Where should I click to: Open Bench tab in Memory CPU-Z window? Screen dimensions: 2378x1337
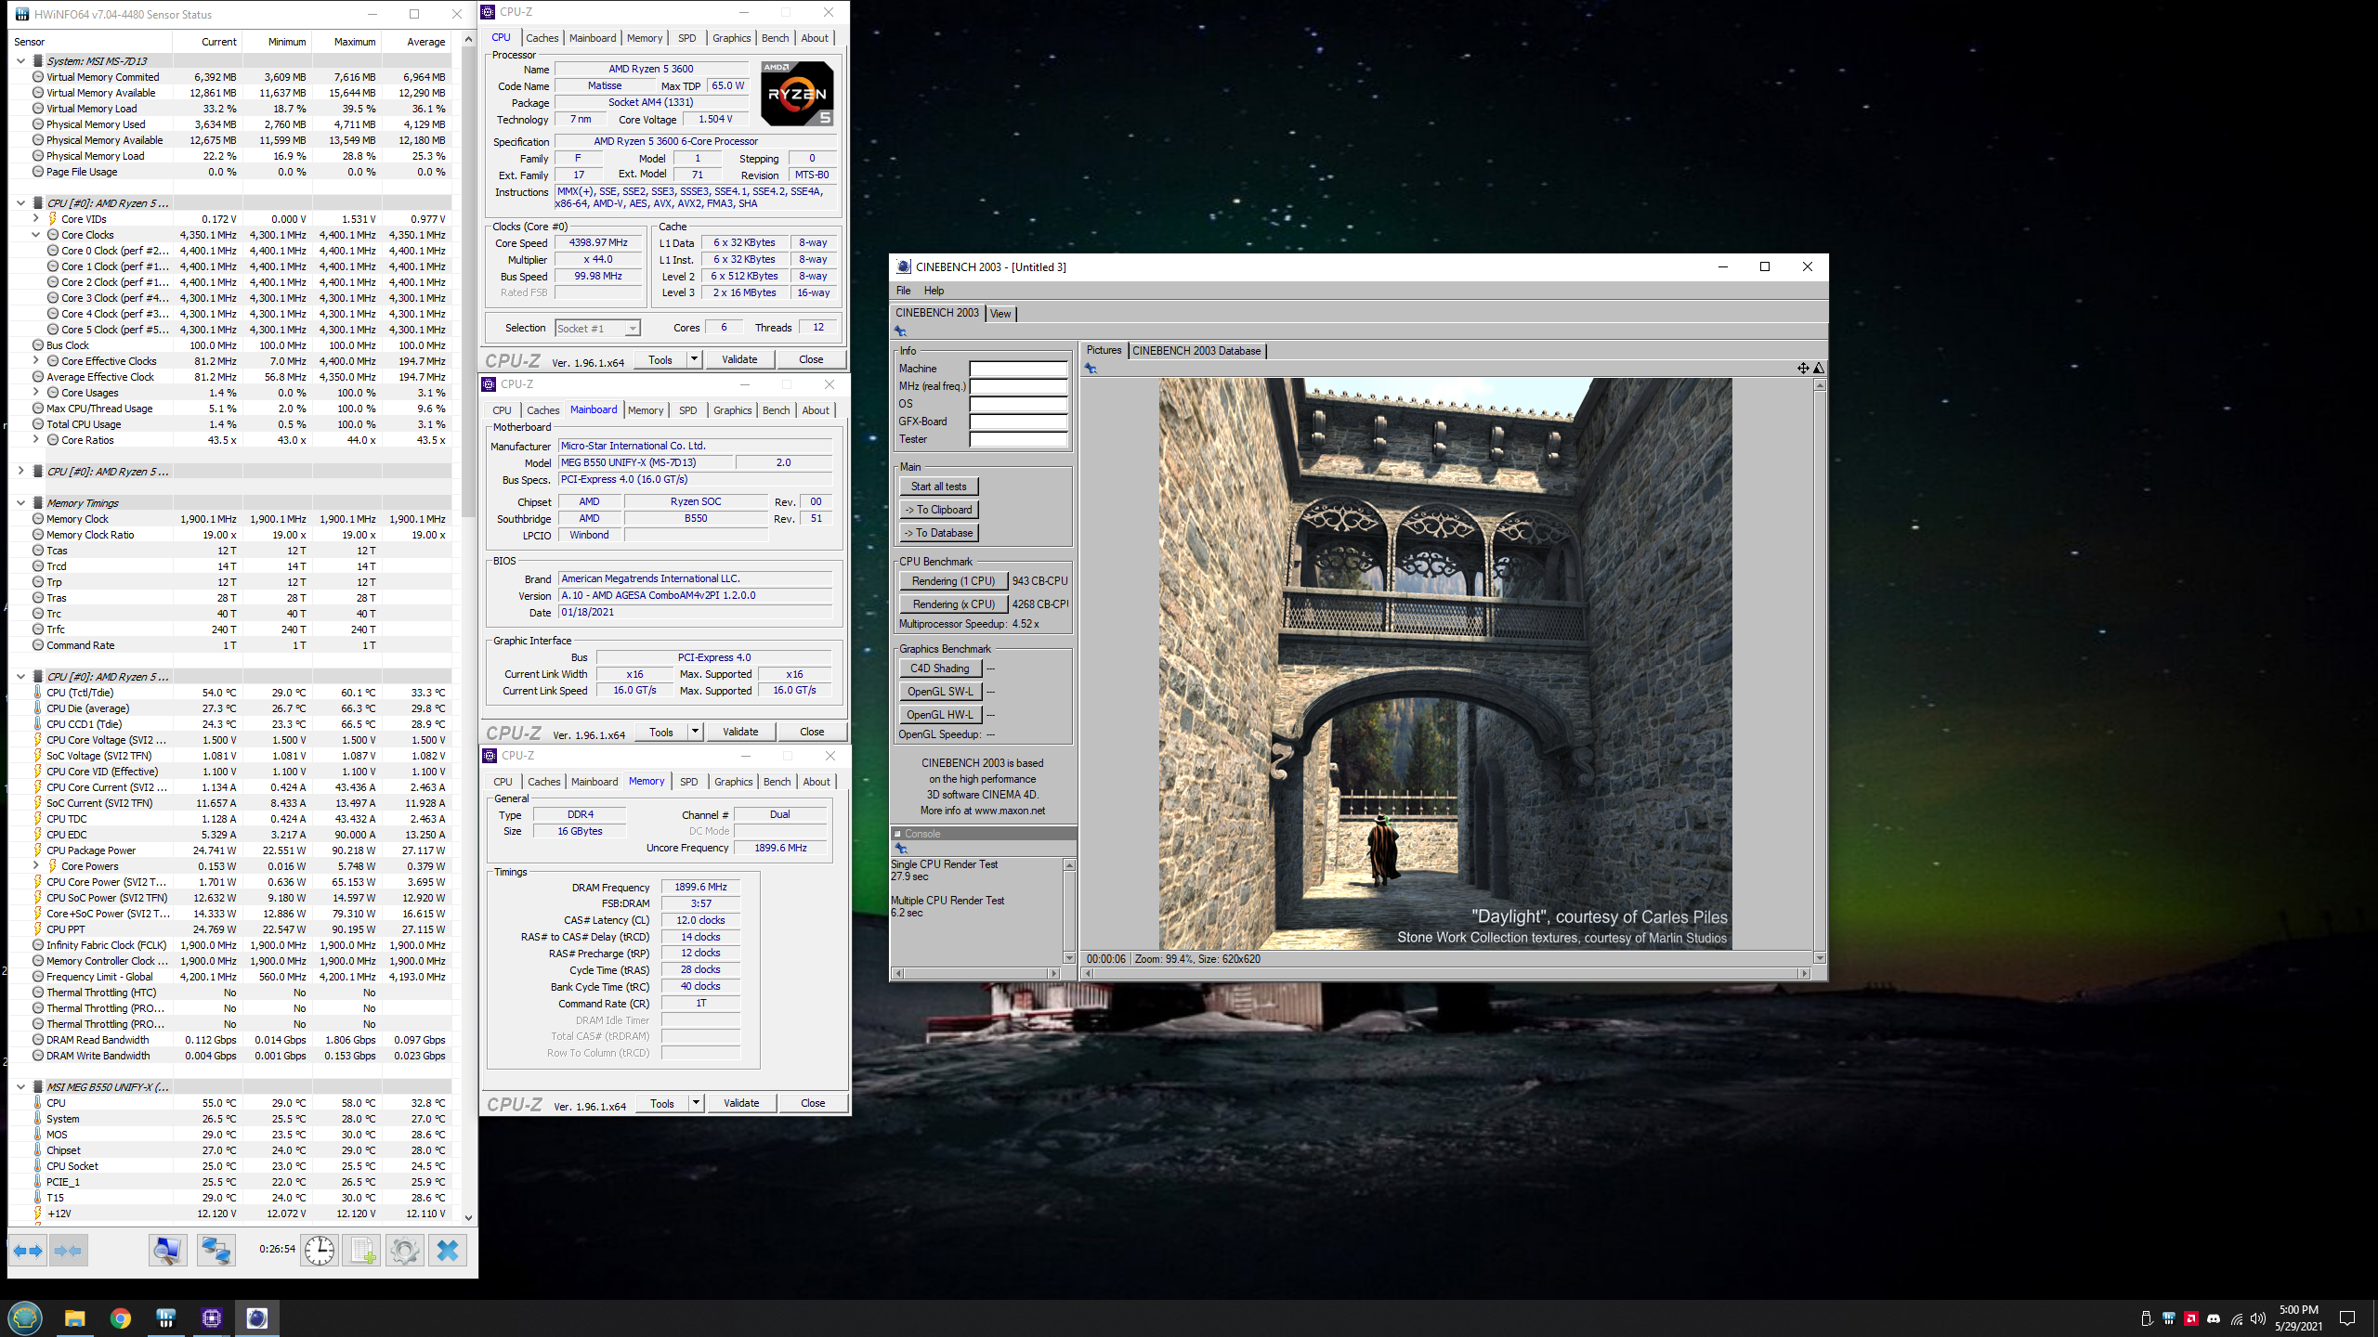[777, 782]
